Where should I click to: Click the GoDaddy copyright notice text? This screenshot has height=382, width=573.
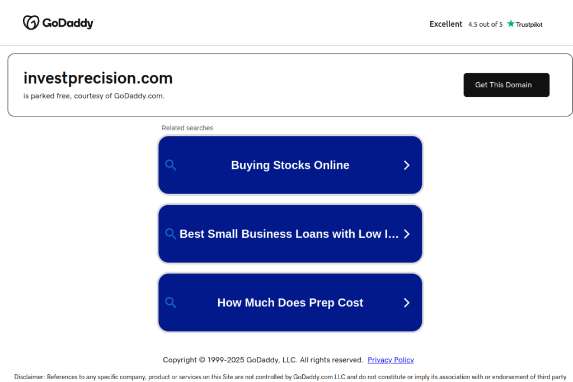(263, 360)
